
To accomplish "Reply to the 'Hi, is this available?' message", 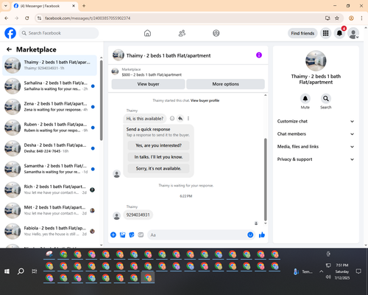I will (180, 119).
